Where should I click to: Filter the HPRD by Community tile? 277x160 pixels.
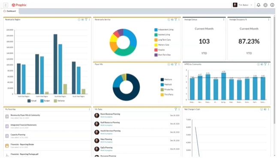coord(265,64)
